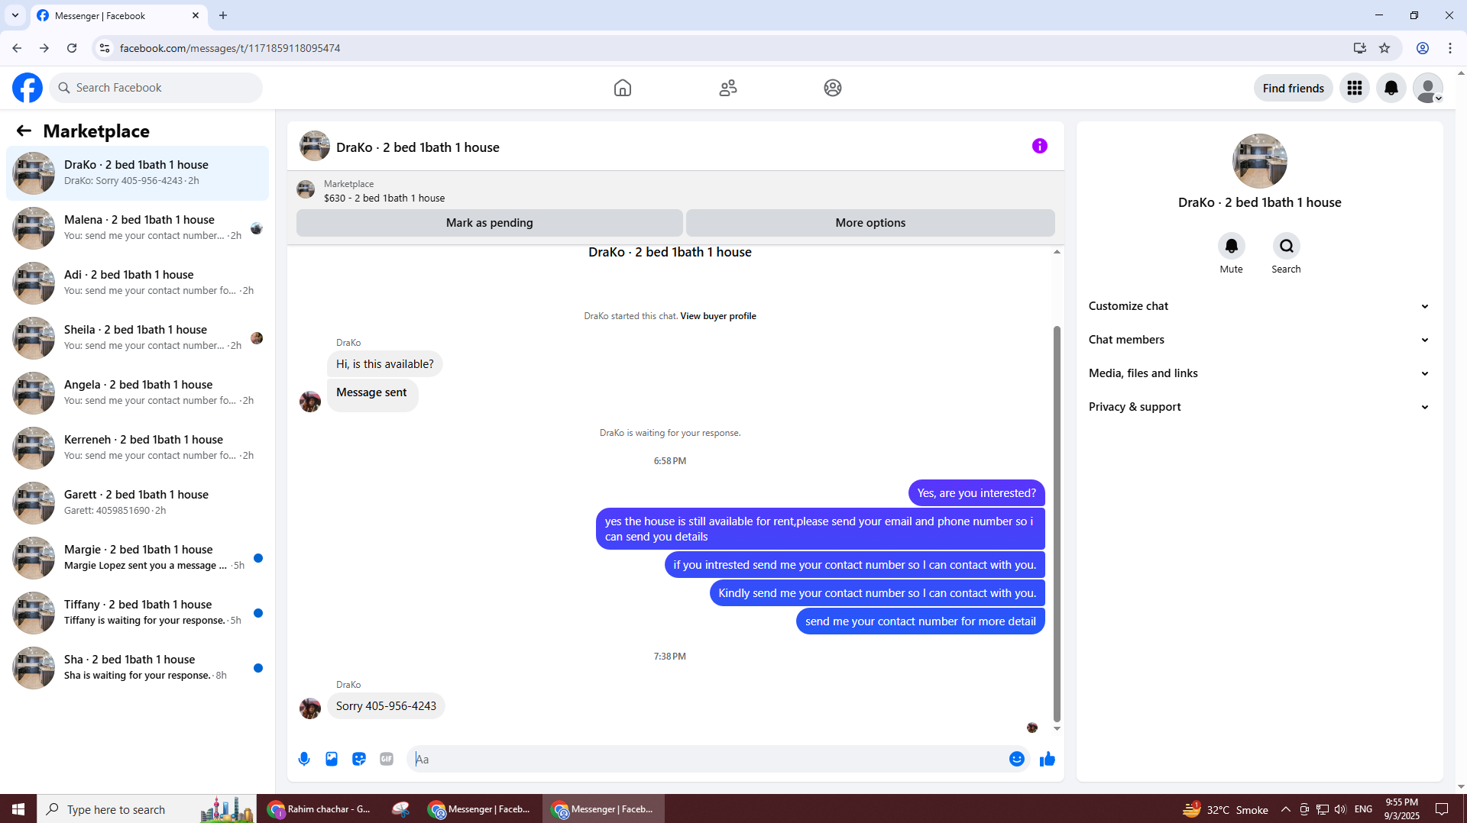Click 'Hi, is this available?' message
This screenshot has width=1467, height=823.
coord(384,364)
